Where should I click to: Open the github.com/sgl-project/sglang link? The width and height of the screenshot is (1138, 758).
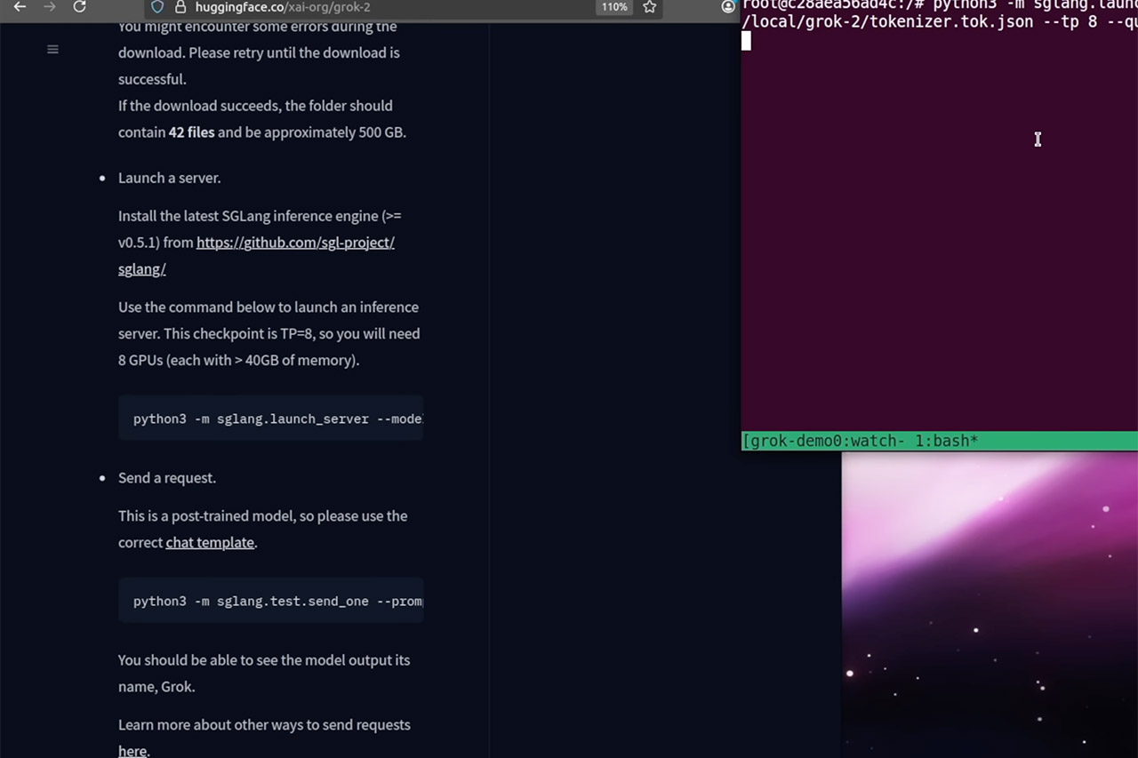click(294, 243)
